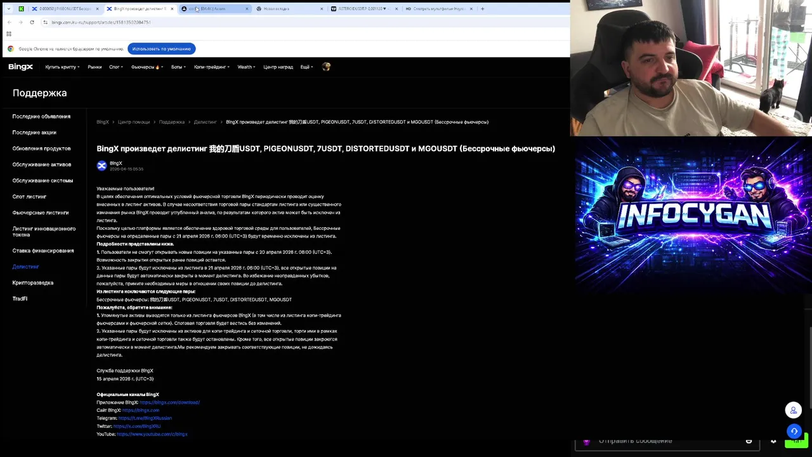Close the Новая вкладка tab
Image resolution: width=812 pixels, height=457 pixels.
322,9
